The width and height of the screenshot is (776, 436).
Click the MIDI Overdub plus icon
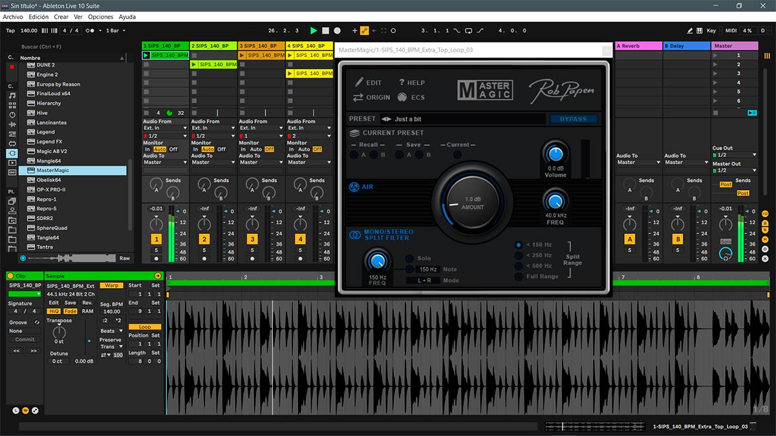coord(354,30)
